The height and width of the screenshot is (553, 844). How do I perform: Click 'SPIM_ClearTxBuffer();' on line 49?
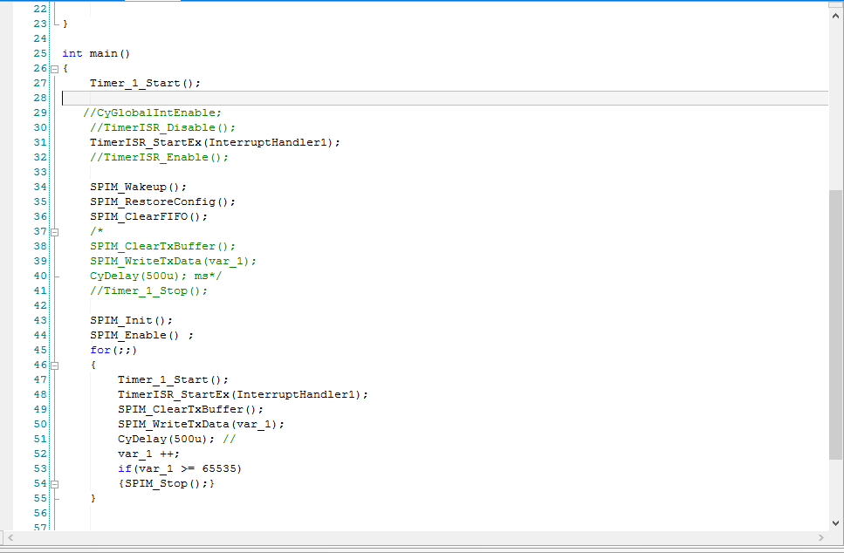190,409
